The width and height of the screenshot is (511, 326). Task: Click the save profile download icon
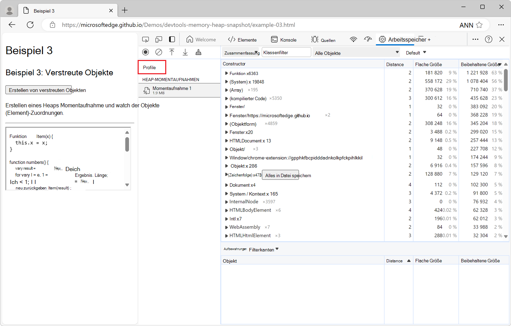(x=185, y=52)
